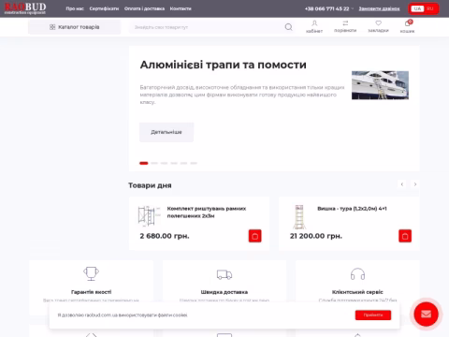Viewport: 449px width, 337px height.
Task: Click the catalog grid icon
Action: pos(52,27)
